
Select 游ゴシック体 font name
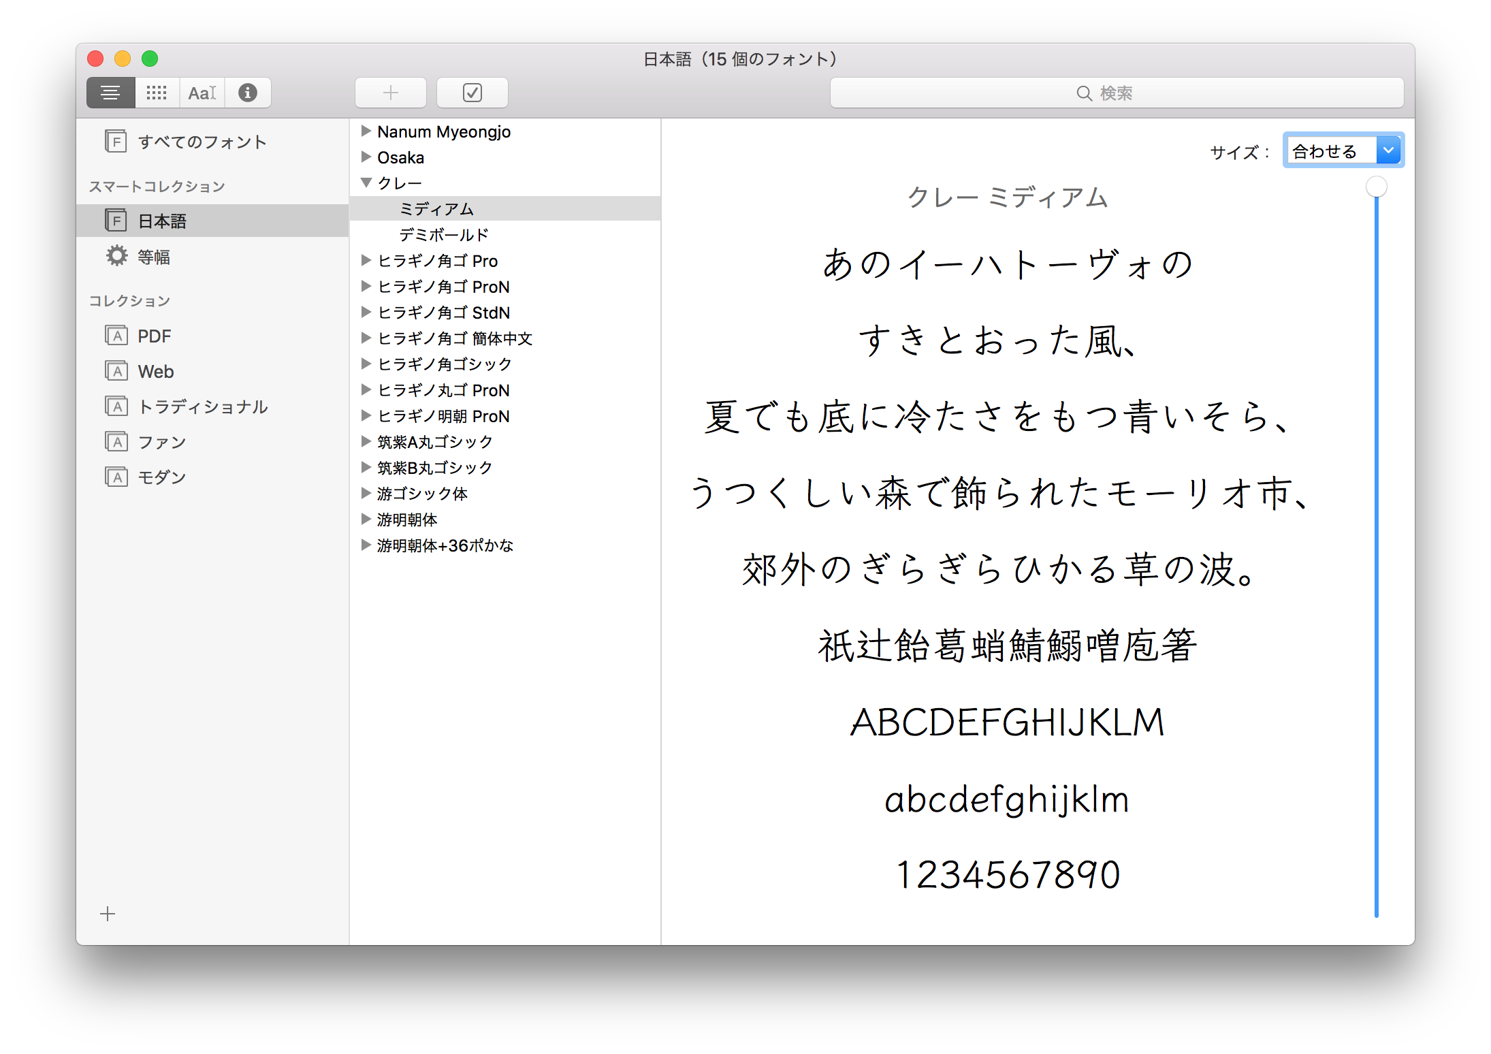[x=422, y=494]
